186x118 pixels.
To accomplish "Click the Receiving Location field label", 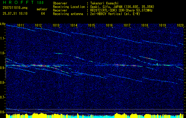I will click(x=69, y=7).
